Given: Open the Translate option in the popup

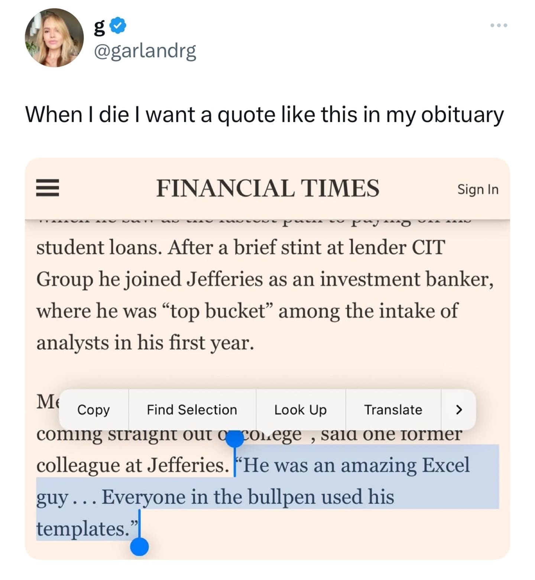Looking at the screenshot, I should point(393,410).
